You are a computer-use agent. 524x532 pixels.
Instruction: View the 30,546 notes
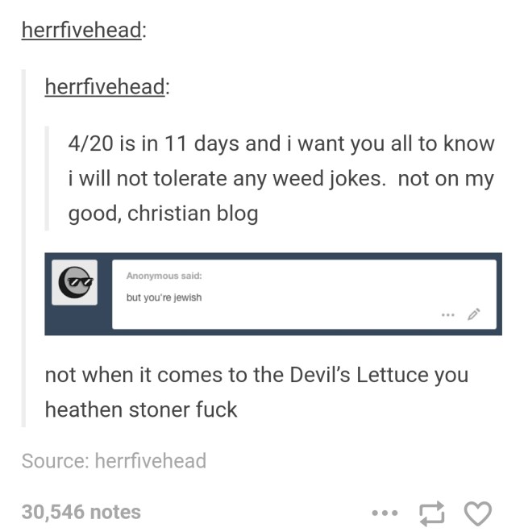(81, 512)
